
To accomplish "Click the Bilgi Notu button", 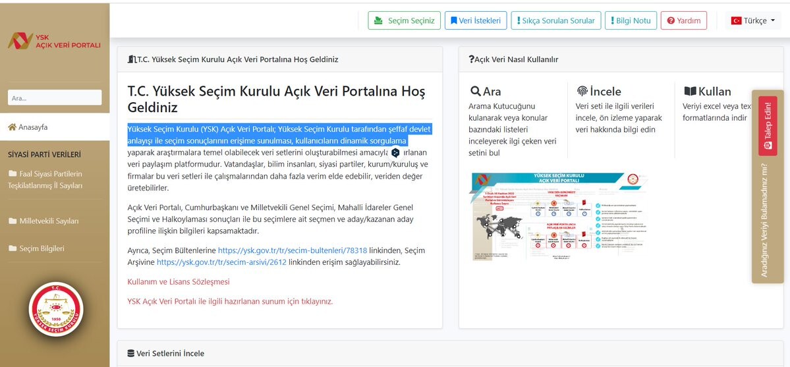I will (631, 20).
